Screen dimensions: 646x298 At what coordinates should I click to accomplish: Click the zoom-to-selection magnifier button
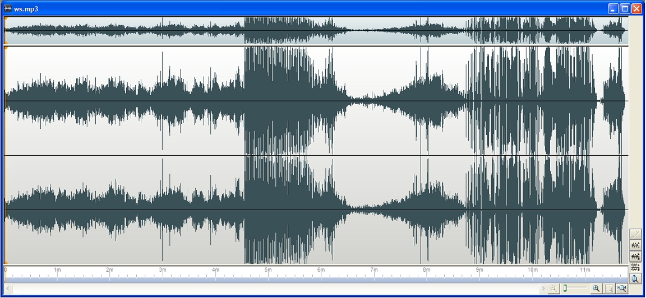(x=609, y=288)
